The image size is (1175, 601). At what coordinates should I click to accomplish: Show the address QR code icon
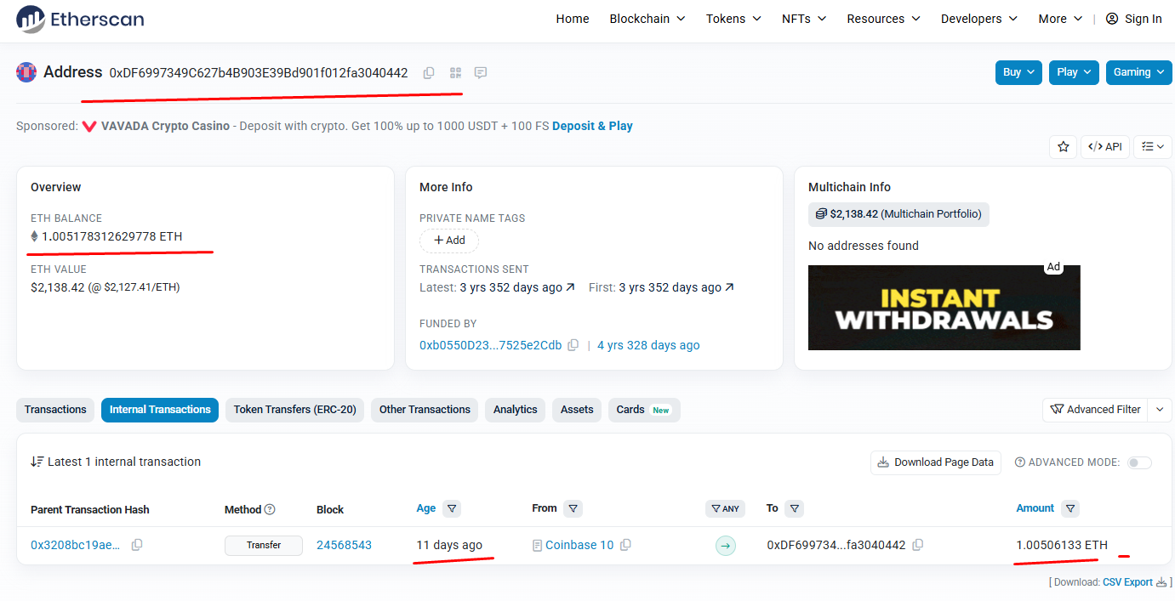[x=455, y=73]
